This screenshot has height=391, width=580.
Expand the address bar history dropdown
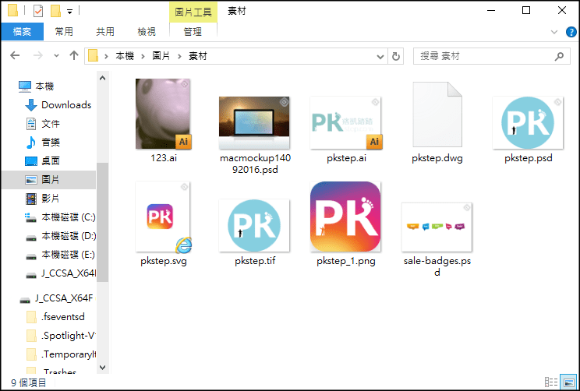pyautogui.click(x=380, y=57)
